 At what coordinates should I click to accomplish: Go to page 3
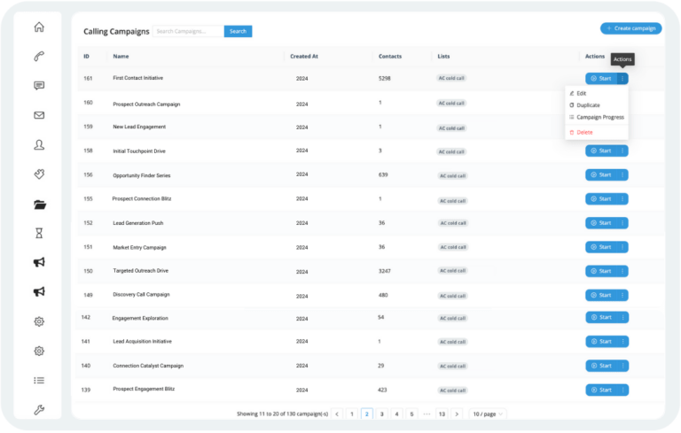point(382,414)
